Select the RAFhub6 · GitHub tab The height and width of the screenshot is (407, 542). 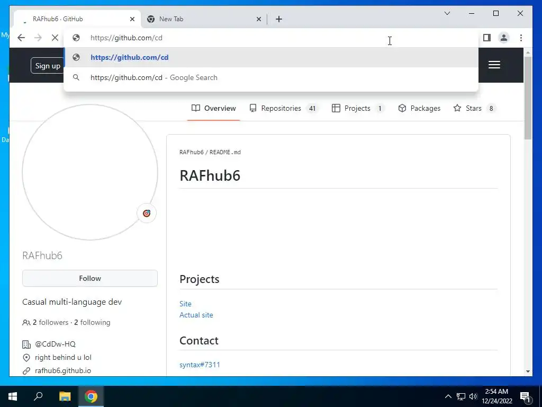coord(77,19)
